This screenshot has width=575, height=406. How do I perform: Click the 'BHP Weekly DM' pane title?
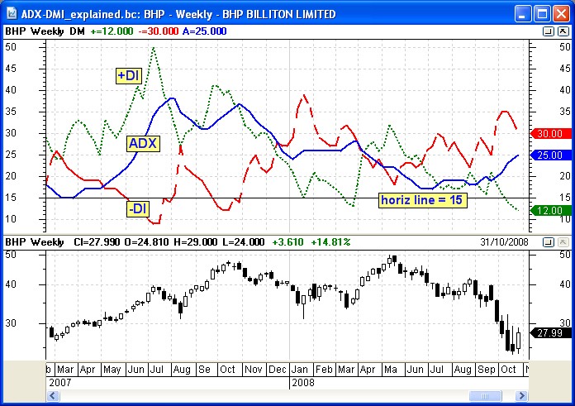tap(45, 31)
